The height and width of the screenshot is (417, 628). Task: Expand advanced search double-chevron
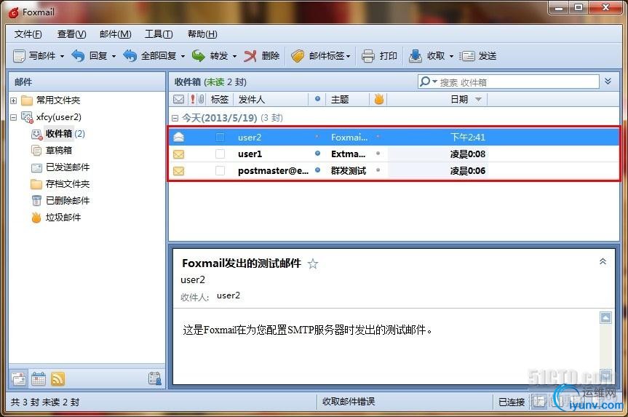608,82
